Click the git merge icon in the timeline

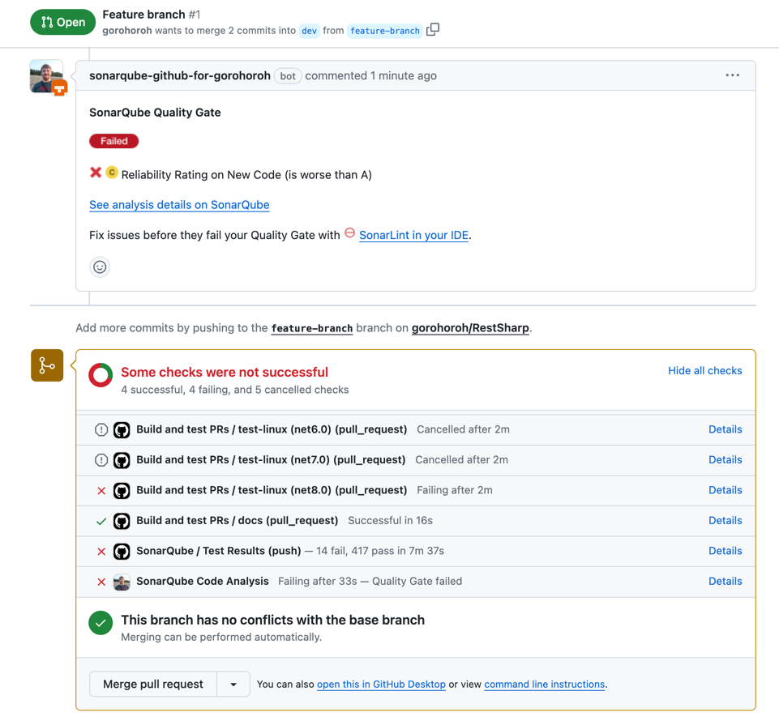(46, 365)
